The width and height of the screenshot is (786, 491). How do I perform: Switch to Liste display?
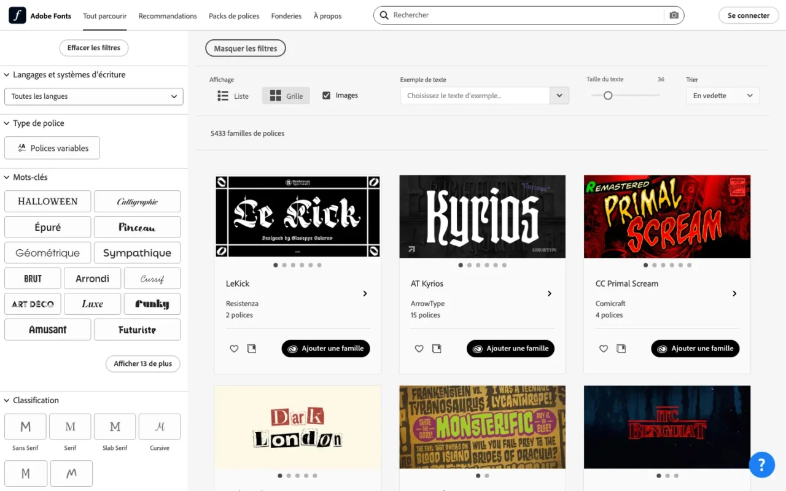point(233,96)
